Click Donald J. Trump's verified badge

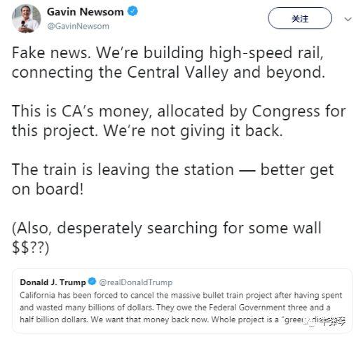(x=92, y=282)
